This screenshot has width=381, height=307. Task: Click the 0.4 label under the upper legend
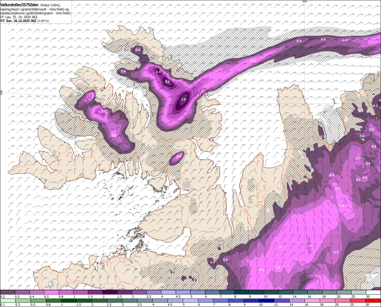click(x=32, y=297)
